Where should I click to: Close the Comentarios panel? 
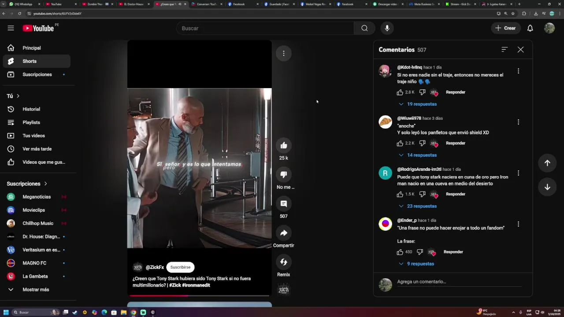[x=520, y=50]
